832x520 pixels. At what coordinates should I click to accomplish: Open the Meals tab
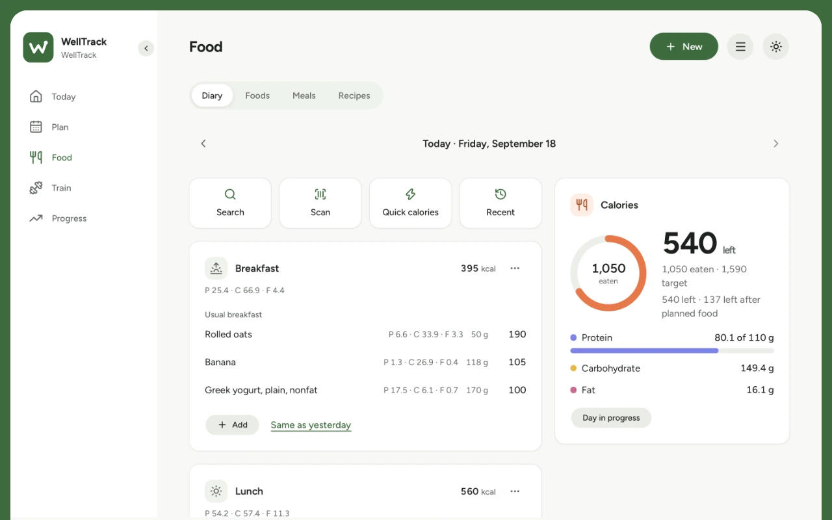point(304,96)
